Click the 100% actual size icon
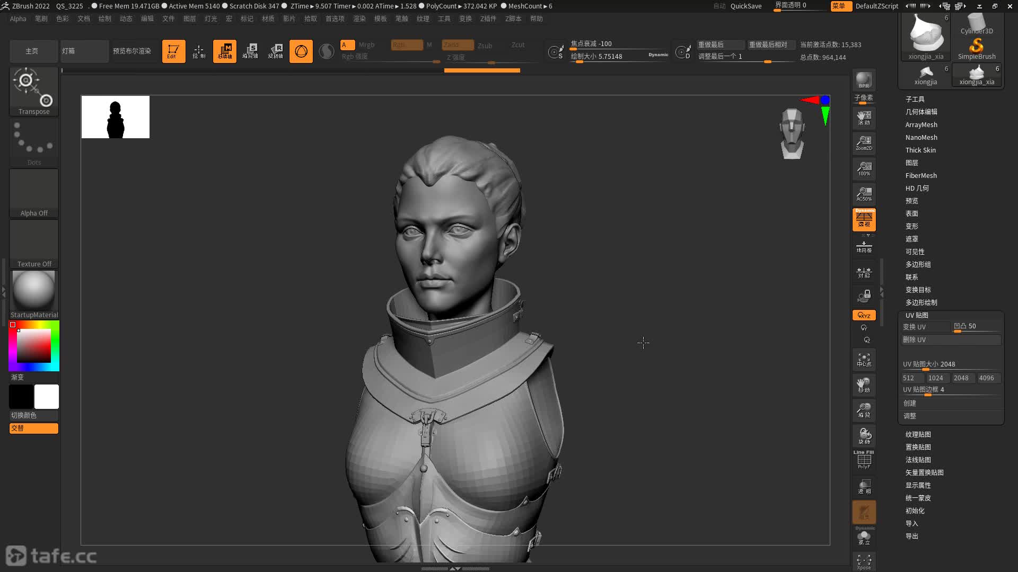The image size is (1018, 572). 864,168
